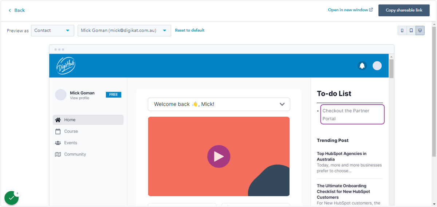Viewport: 437px width, 207px height.
Task: Open the Mick Goman contact selector dropdown
Action: pyautogui.click(x=124, y=31)
